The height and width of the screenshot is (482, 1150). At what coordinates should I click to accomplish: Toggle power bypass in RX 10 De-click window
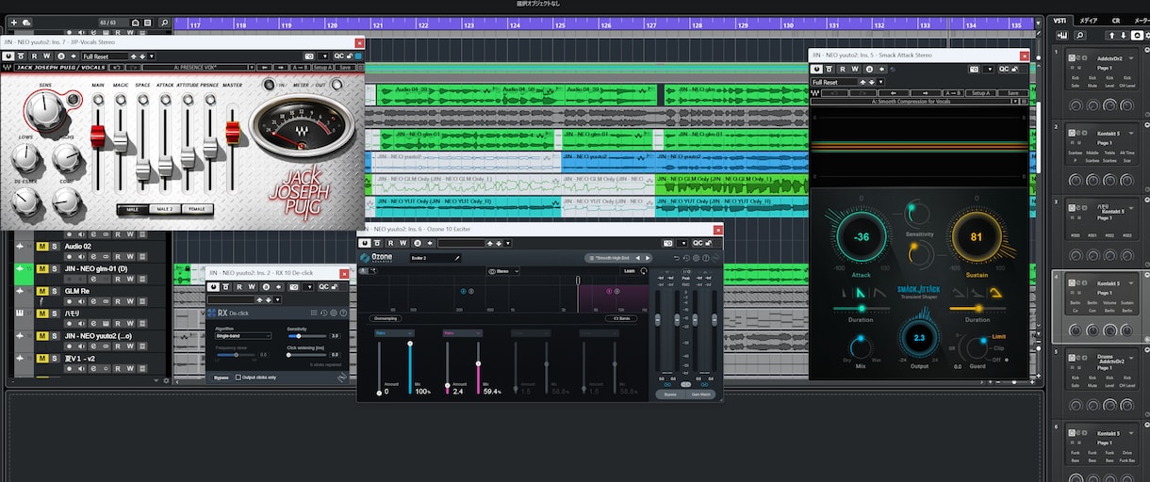tap(215, 286)
